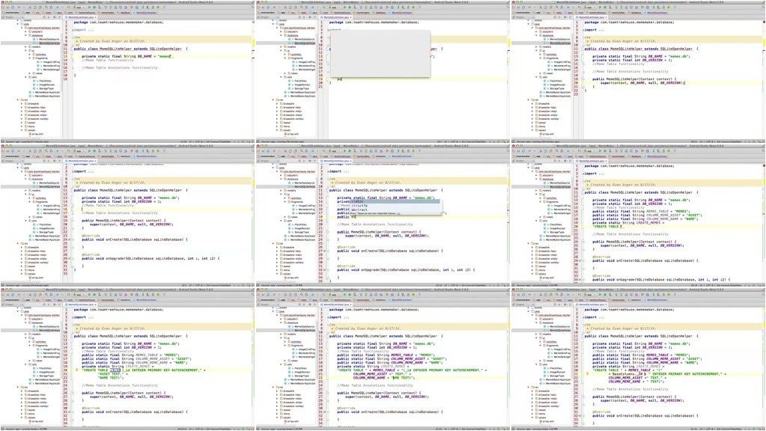Select MemeDataSource tree row in BaseColumns._ID frame
The image size is (766, 431).
pyautogui.click(x=557, y=326)
